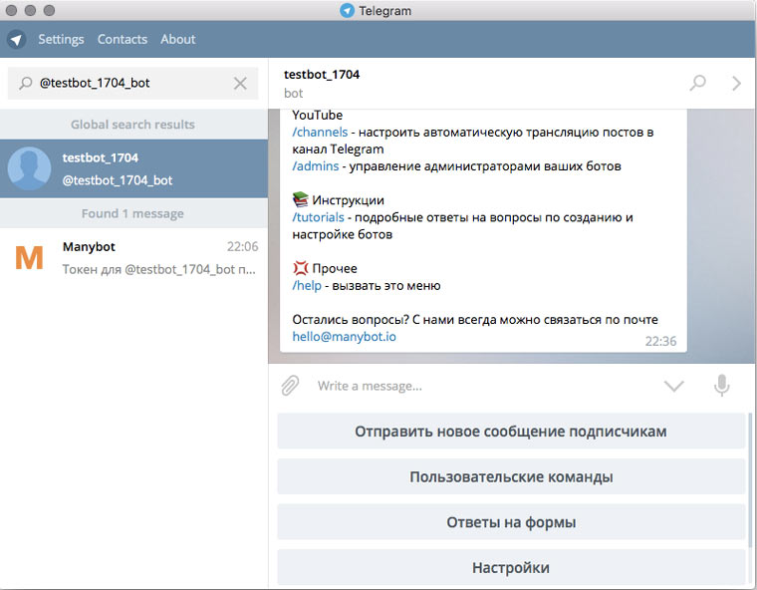Click the Write a message field
The image size is (757, 590).
pos(483,386)
